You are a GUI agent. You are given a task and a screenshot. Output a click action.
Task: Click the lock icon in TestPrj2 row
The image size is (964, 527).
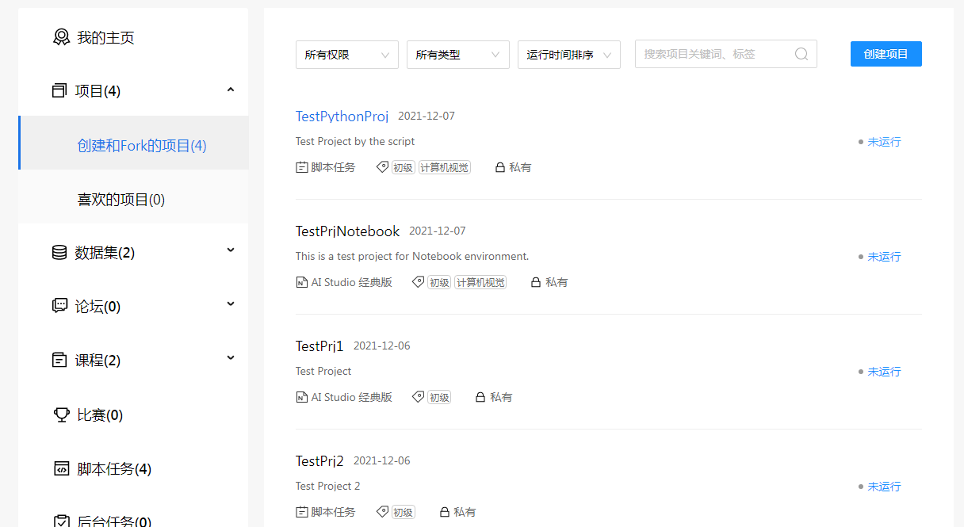click(444, 512)
